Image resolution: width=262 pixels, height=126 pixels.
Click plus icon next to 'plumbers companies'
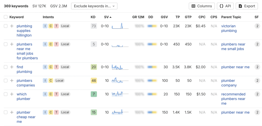point(12,81)
